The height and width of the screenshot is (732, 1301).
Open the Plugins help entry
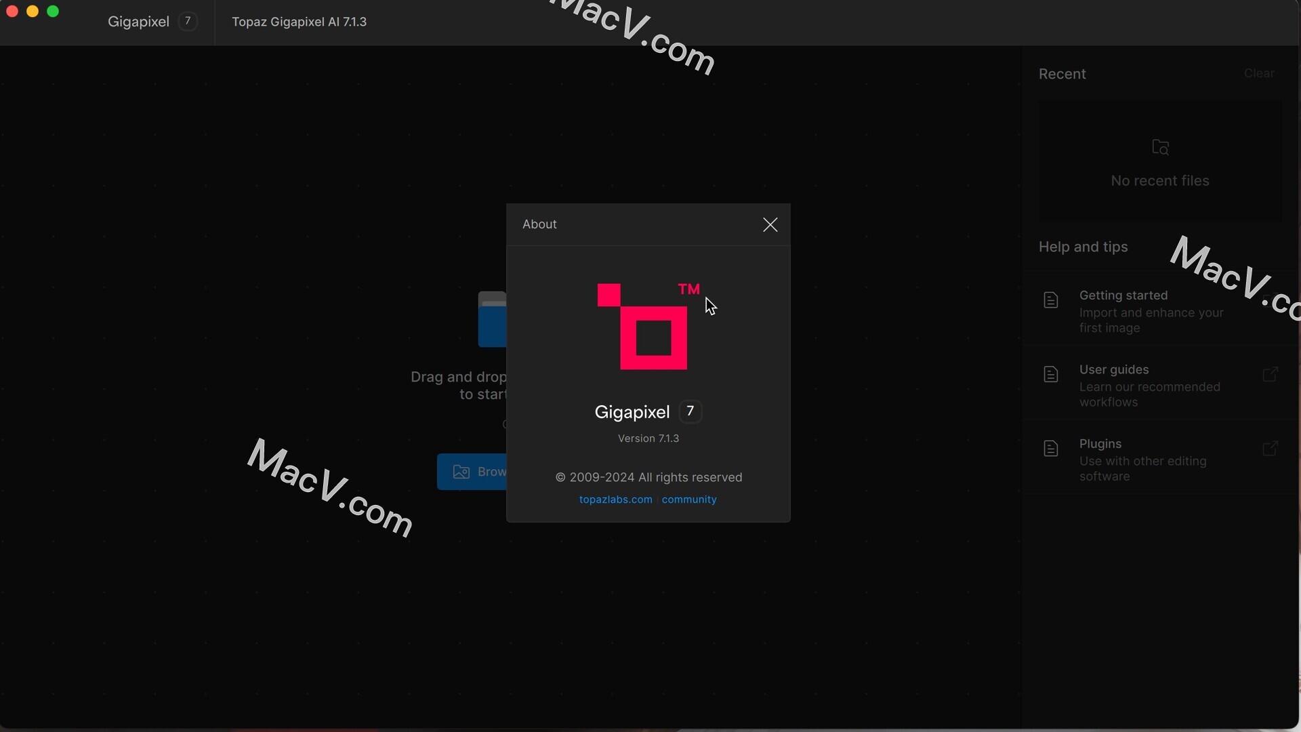pyautogui.click(x=1100, y=444)
